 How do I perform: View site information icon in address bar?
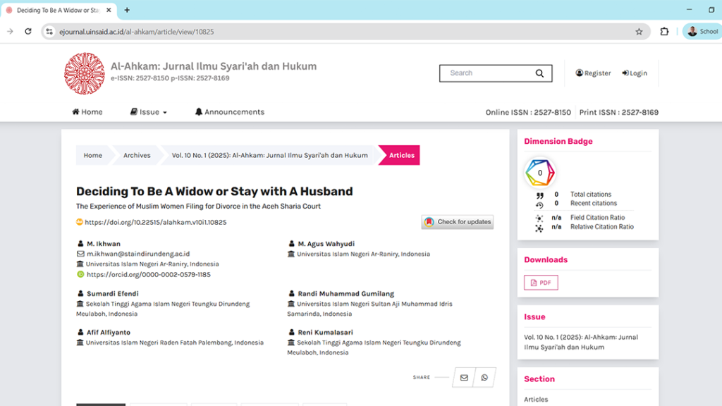(x=49, y=32)
